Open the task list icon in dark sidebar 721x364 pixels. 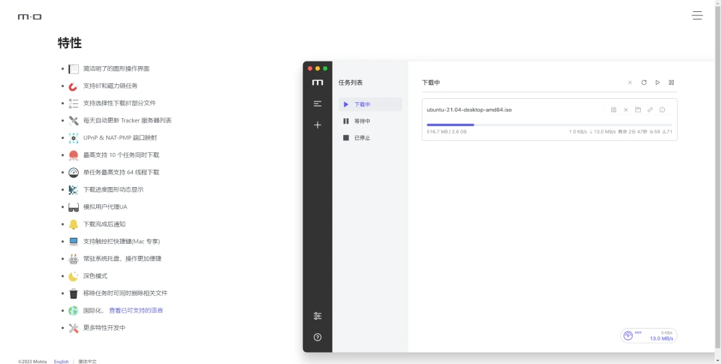[317, 104]
